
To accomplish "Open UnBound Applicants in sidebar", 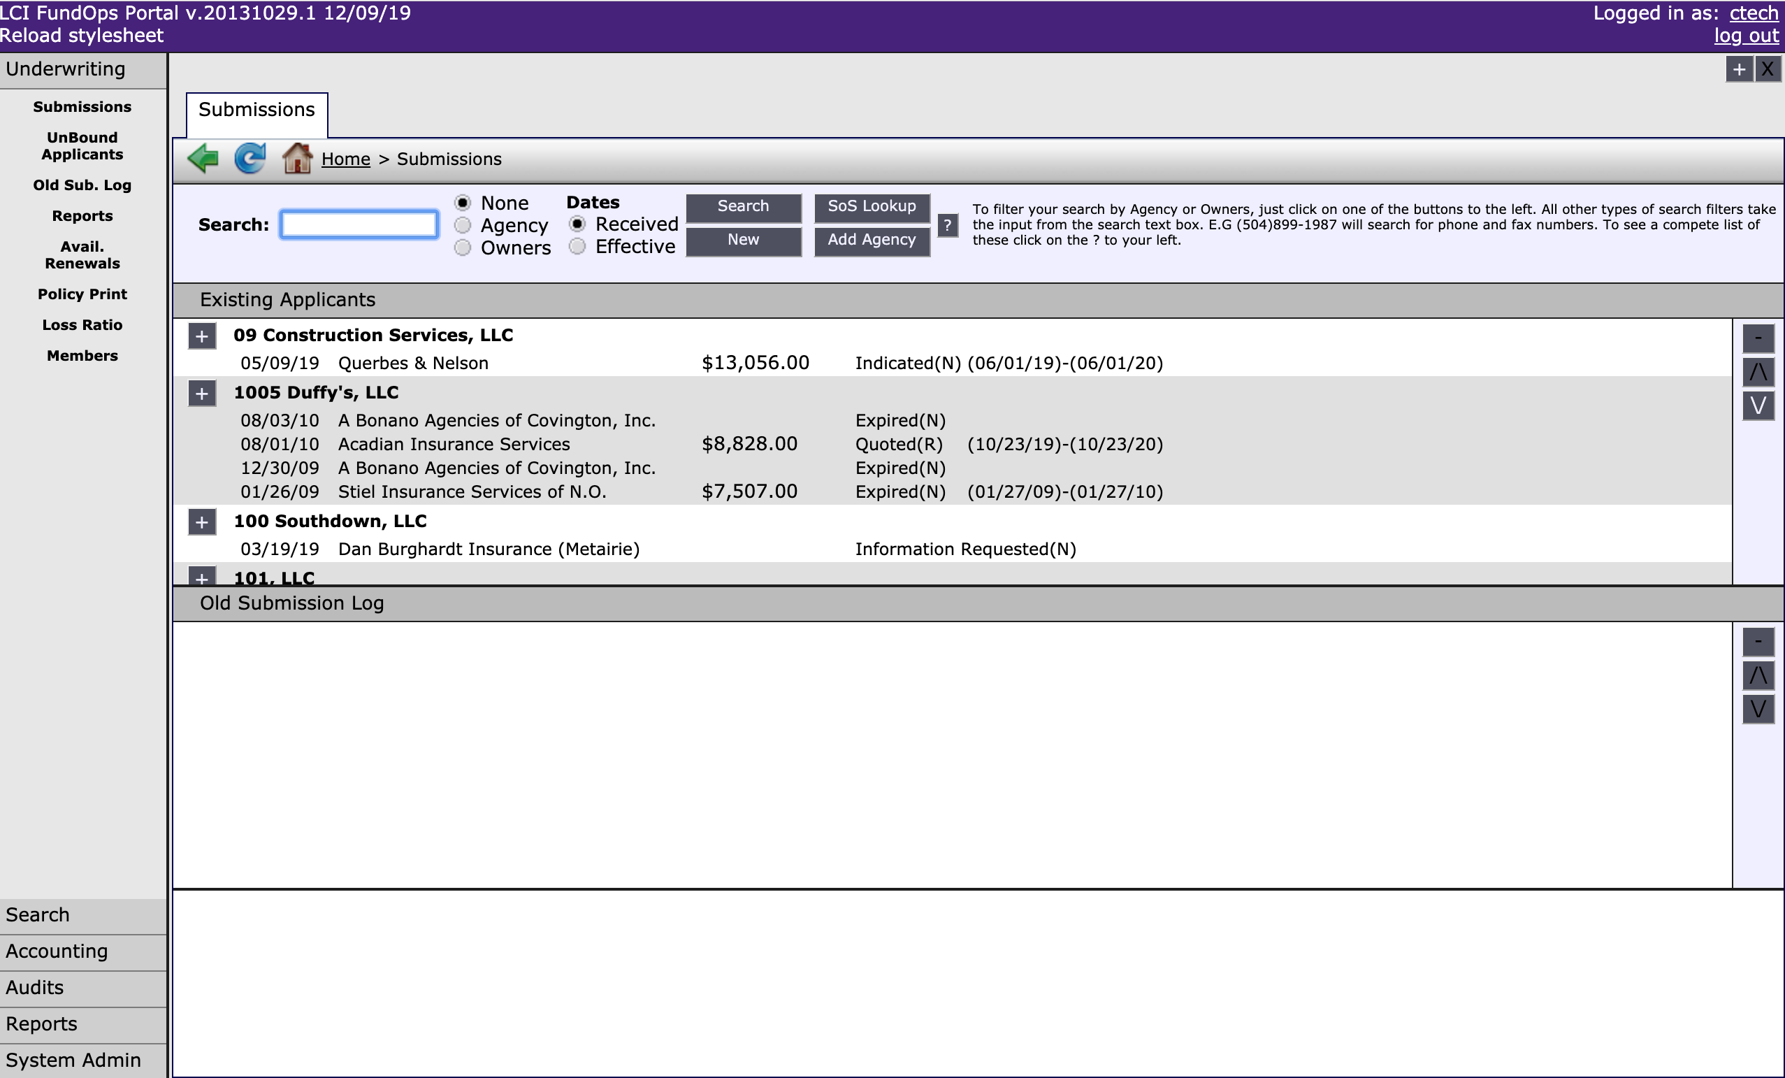I will click(x=82, y=145).
